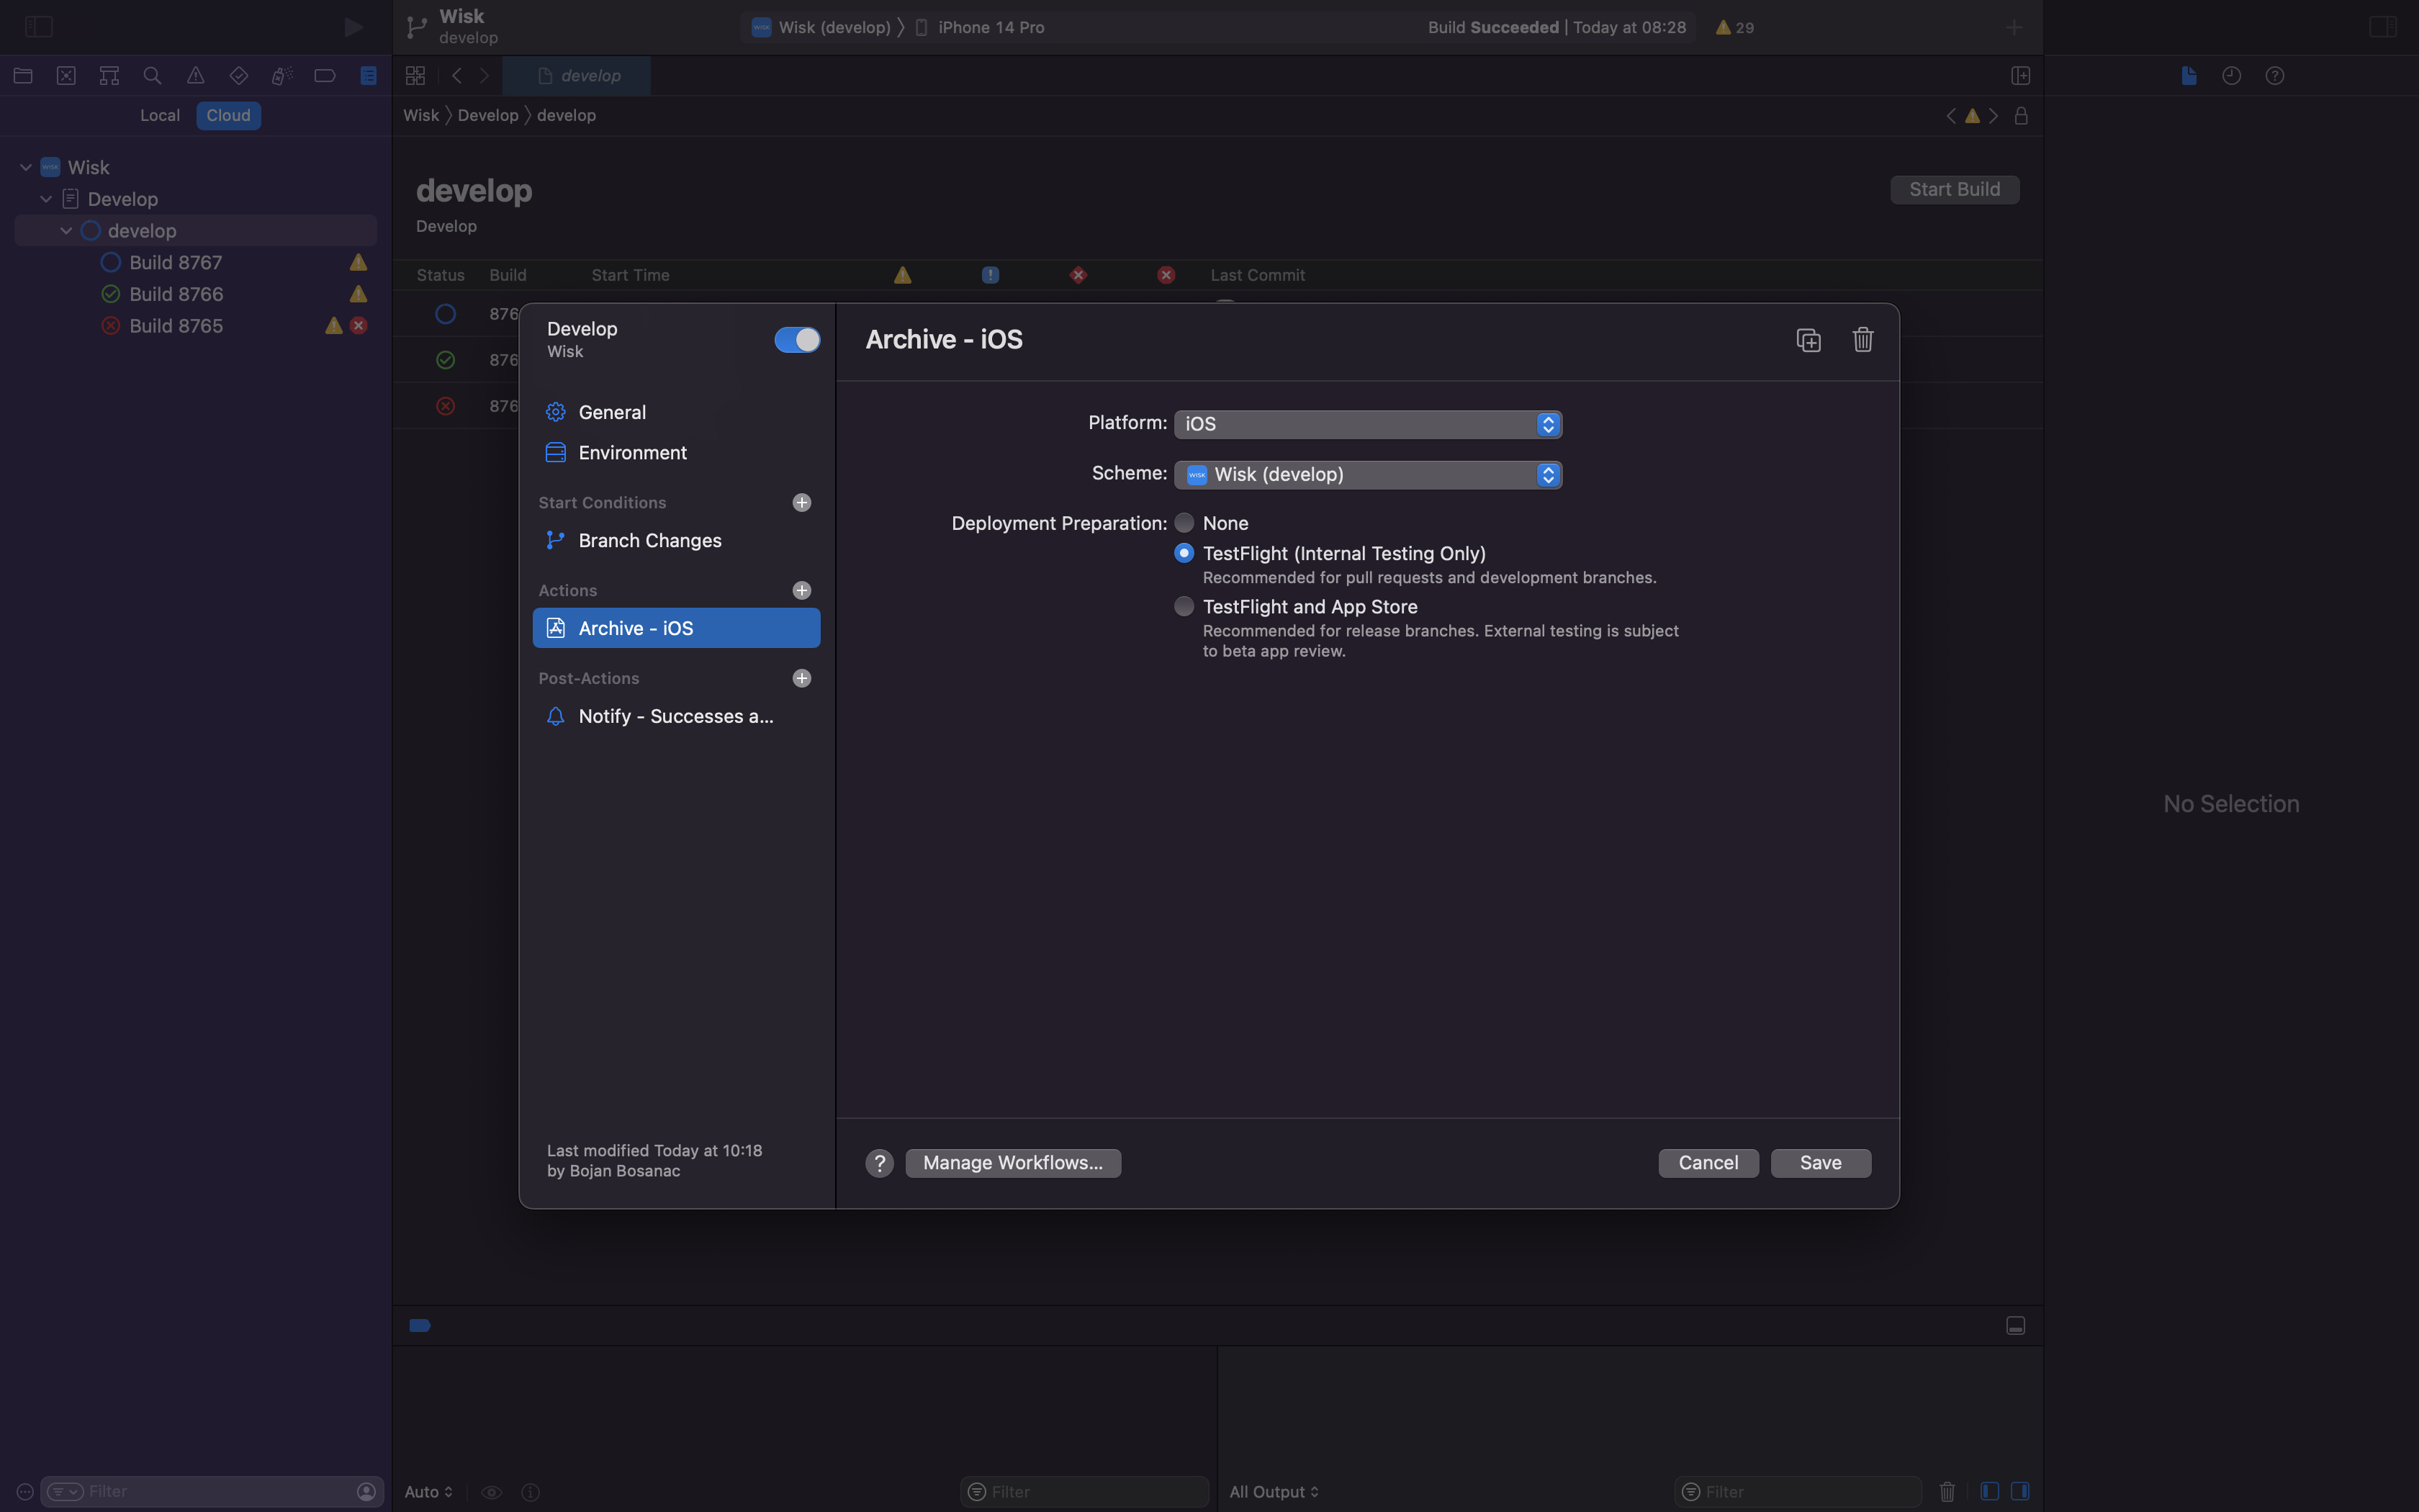Click Manage Workflows... button
The image size is (2419, 1512).
tap(1012, 1163)
